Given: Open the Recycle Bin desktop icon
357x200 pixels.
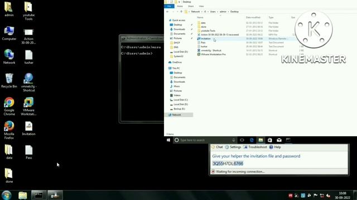Looking at the screenshot, I should coord(9,81).
